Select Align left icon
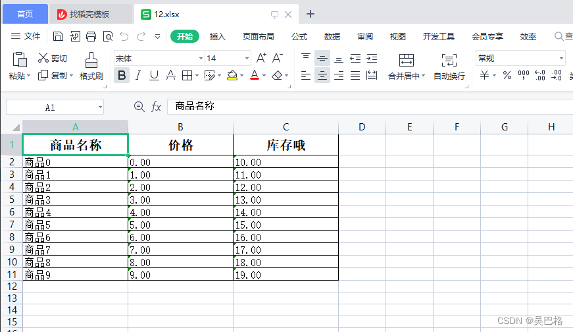 click(306, 75)
